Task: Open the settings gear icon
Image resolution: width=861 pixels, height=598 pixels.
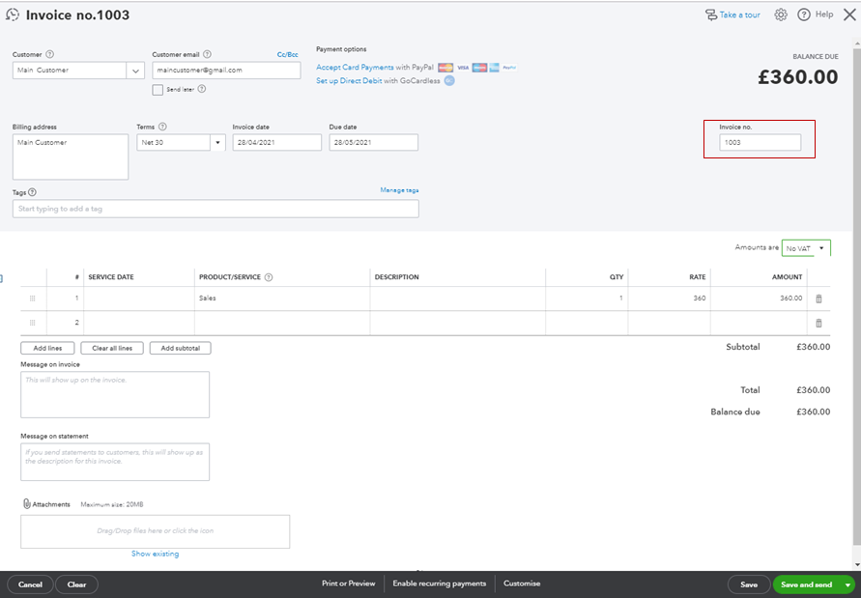Action: tap(780, 14)
